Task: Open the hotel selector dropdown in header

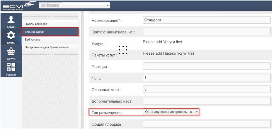Action: (x=74, y=5)
